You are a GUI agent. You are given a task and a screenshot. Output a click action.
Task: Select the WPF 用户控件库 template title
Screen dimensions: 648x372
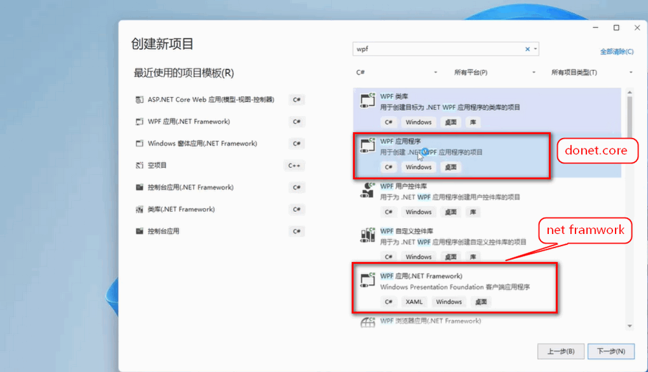pyautogui.click(x=403, y=186)
